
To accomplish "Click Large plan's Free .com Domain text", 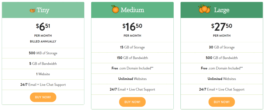I will pos(222,68).
